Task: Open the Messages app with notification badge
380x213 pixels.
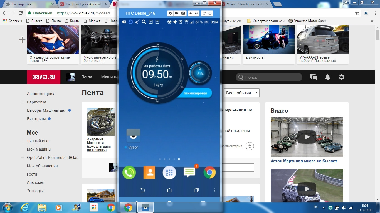Action: (190, 172)
